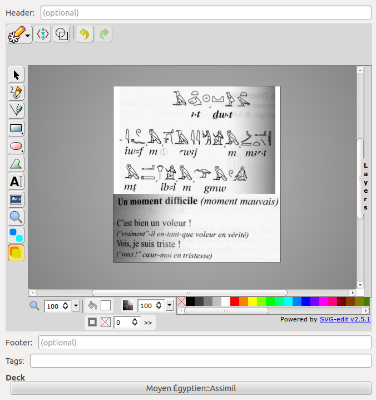The height and width of the screenshot is (400, 376).
Task: Focus the Header input field
Action: 206,12
